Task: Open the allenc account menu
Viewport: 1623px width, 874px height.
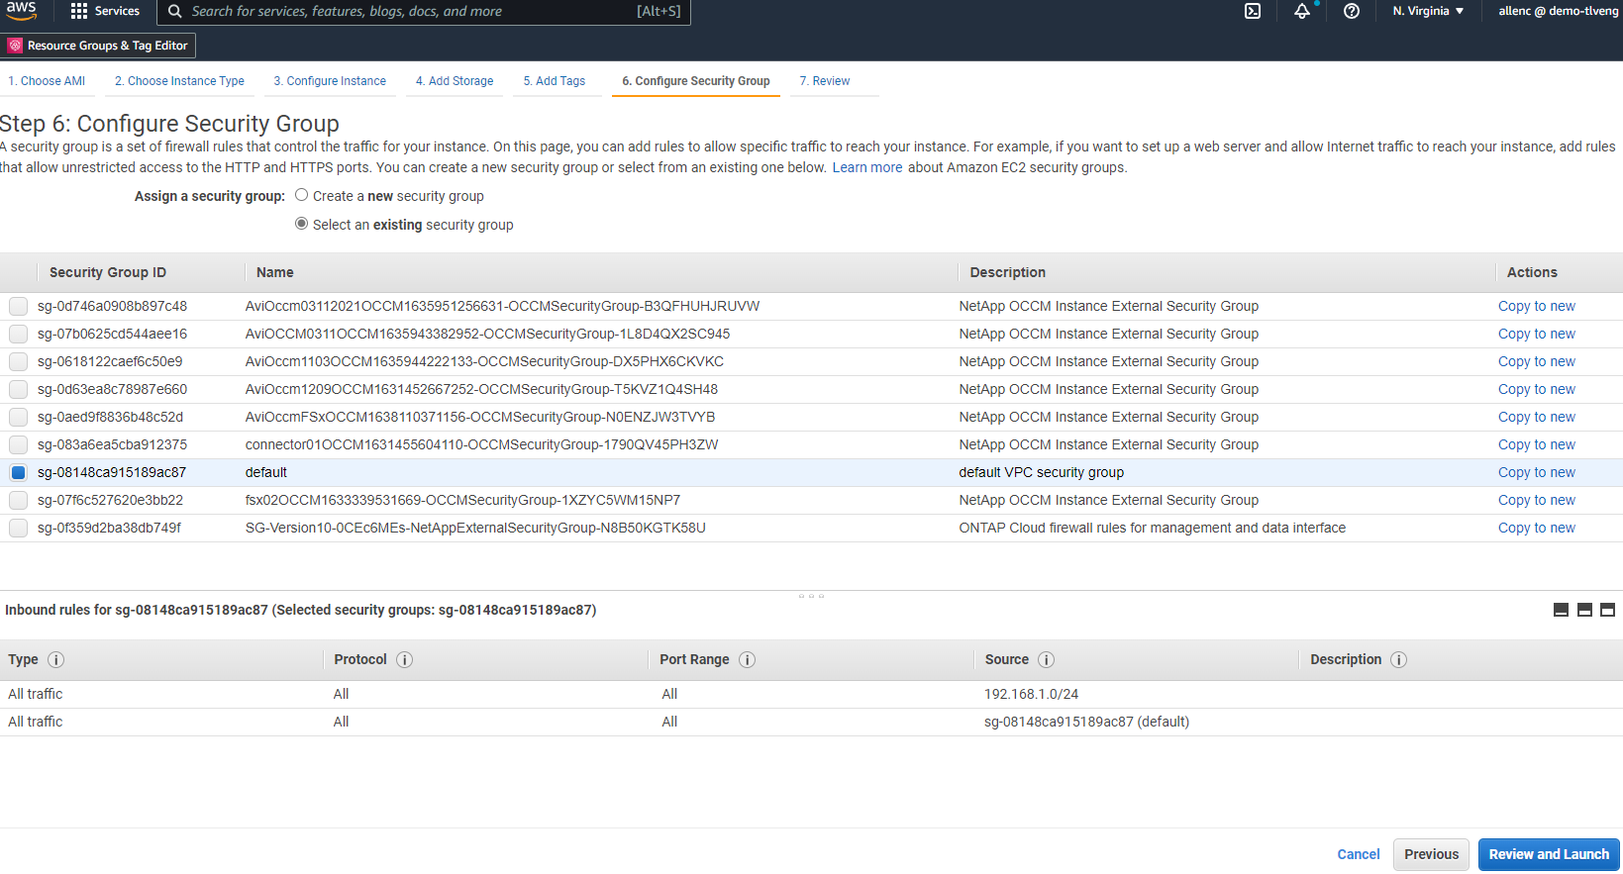Action: pos(1558,11)
